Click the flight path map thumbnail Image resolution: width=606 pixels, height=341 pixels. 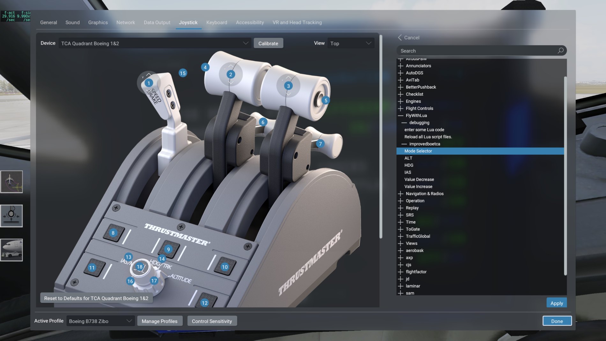11,182
